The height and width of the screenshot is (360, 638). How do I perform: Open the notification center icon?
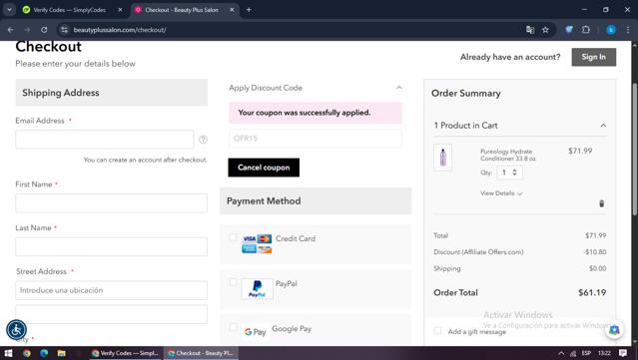(x=623, y=353)
